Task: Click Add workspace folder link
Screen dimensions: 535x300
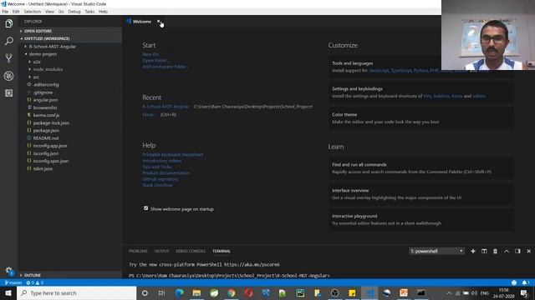Action: point(166,67)
